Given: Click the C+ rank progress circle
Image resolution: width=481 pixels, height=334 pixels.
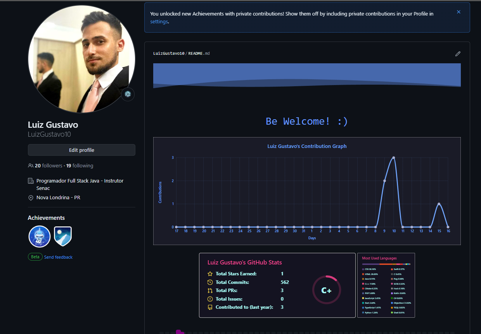Looking at the screenshot, I should coord(327,290).
